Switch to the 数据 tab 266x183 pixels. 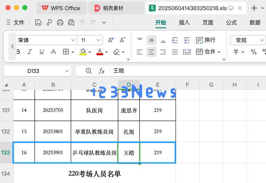tap(255, 22)
